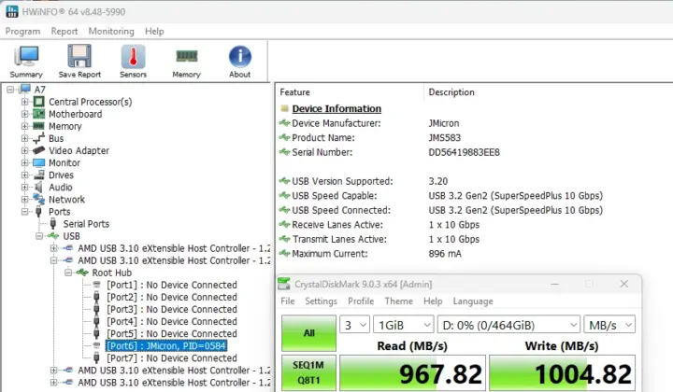Screen dimensions: 673x392
Task: Click the Description column header
Action: tap(451, 92)
